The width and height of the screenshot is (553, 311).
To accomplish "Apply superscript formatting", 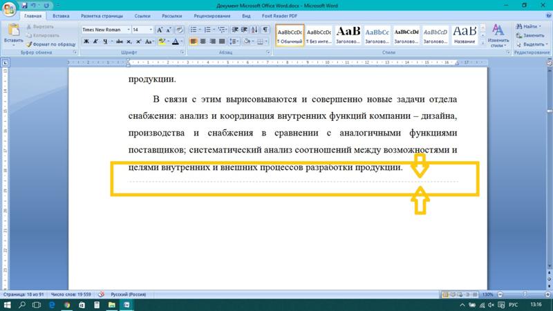I will (139, 41).
